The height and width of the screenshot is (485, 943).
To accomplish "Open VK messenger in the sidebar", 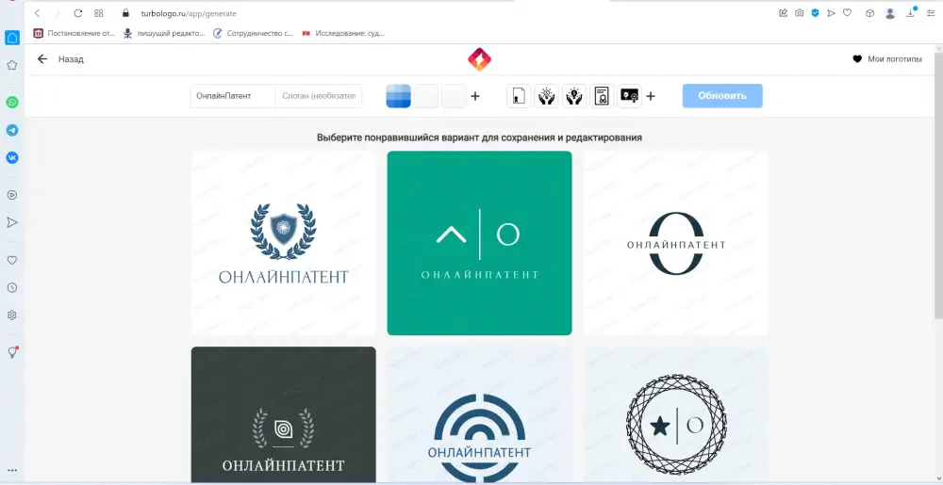I will click(12, 158).
